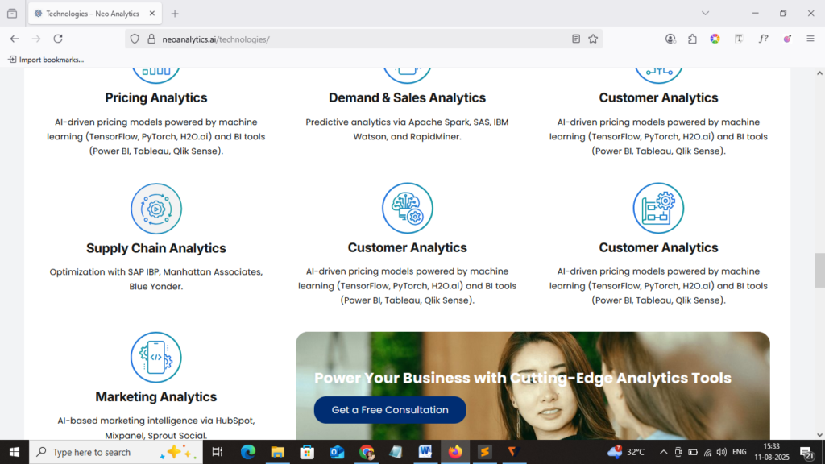825x464 pixels.
Task: Open the Firefox application menu
Action: coord(810,39)
